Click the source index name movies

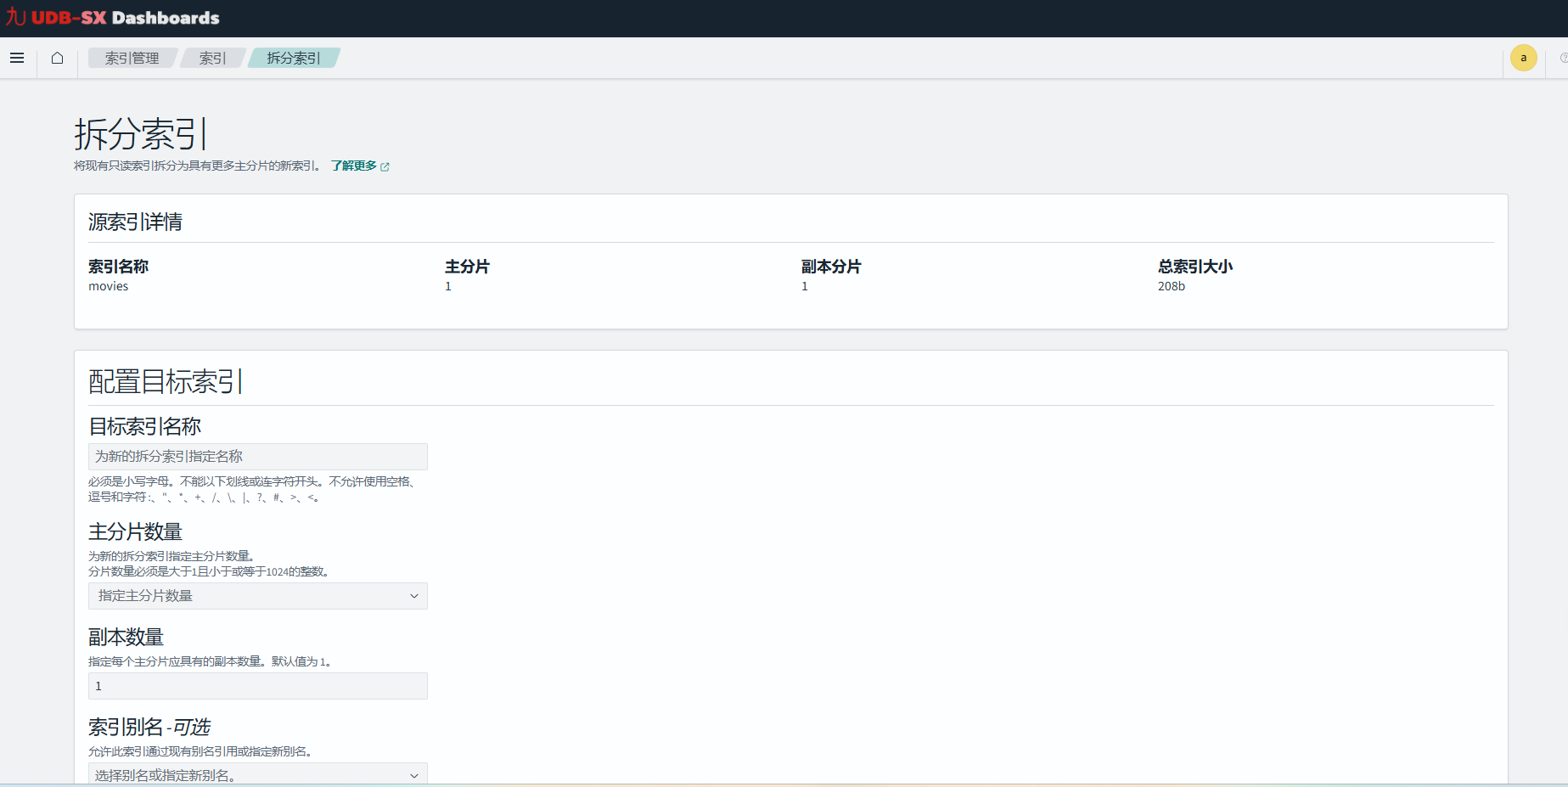pyautogui.click(x=109, y=286)
